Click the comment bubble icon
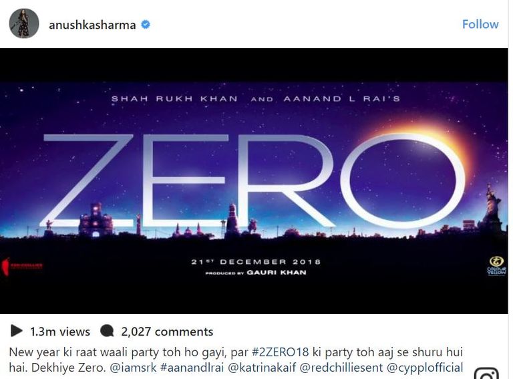Image resolution: width=513 pixels, height=379 pixels. [x=107, y=331]
